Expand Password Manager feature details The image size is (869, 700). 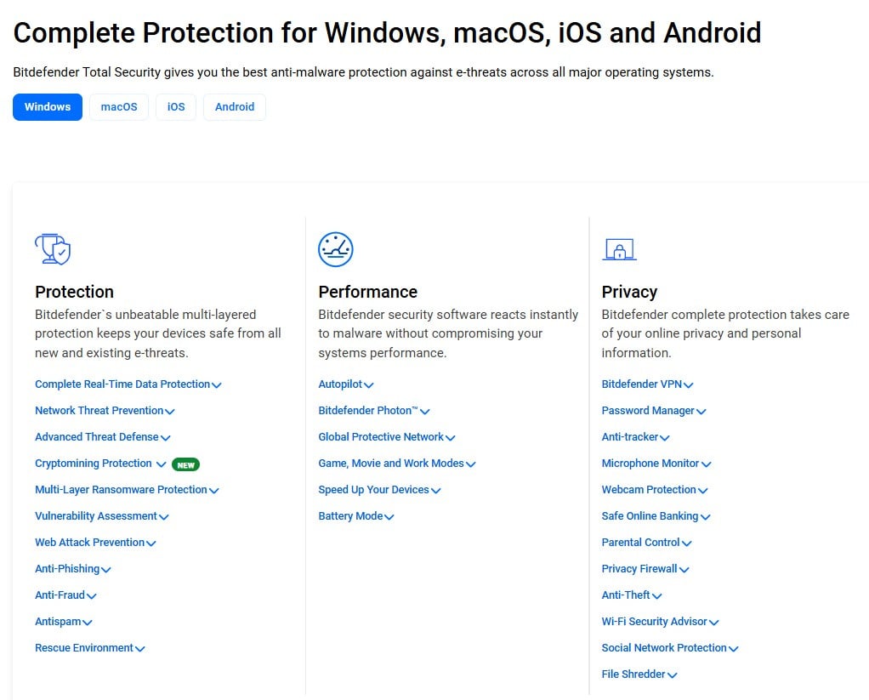coord(652,411)
